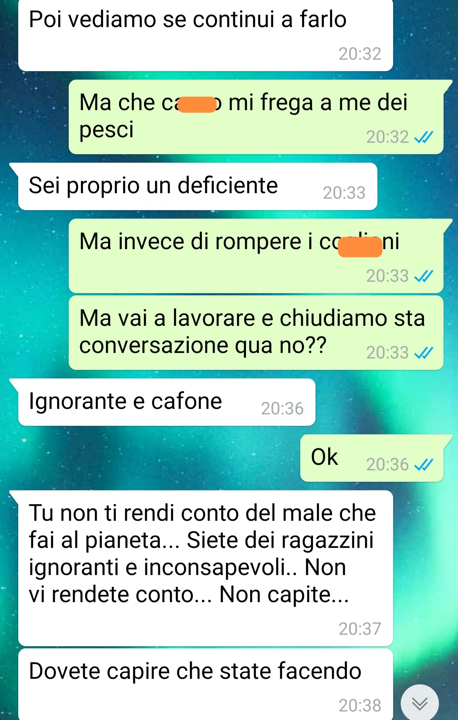This screenshot has height=720, width=458.
Task: Tap blue read ticks on 'Ok' message
Action: [x=423, y=465]
